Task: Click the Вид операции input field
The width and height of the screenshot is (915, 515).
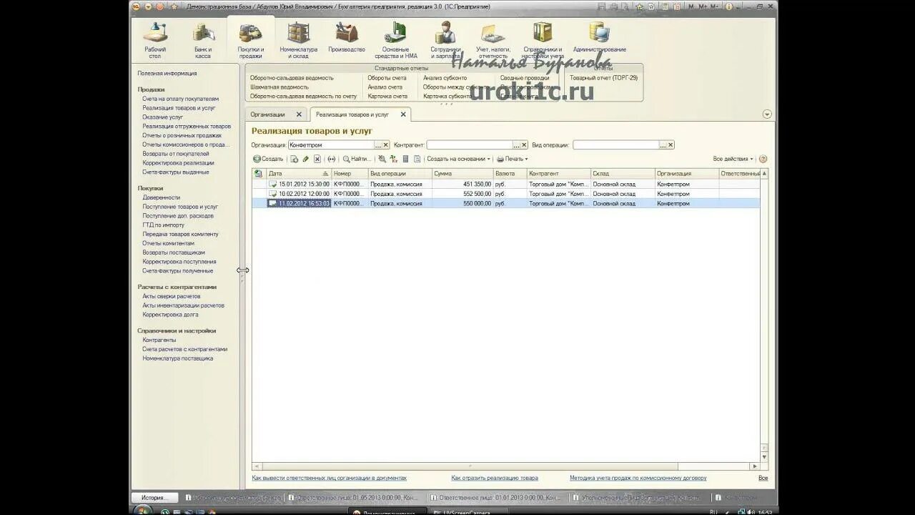Action: [615, 144]
